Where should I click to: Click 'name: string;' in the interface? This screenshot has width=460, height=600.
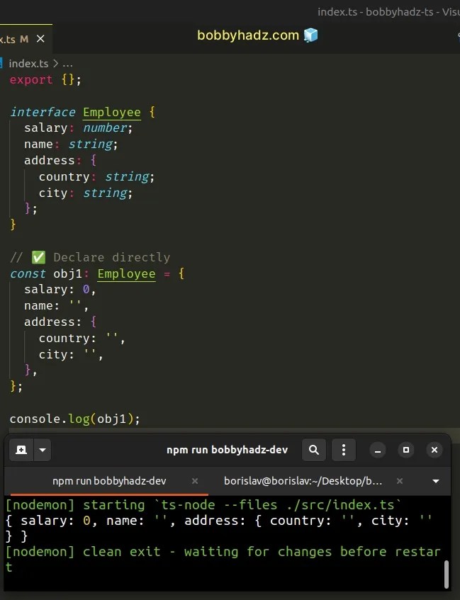[x=71, y=145]
